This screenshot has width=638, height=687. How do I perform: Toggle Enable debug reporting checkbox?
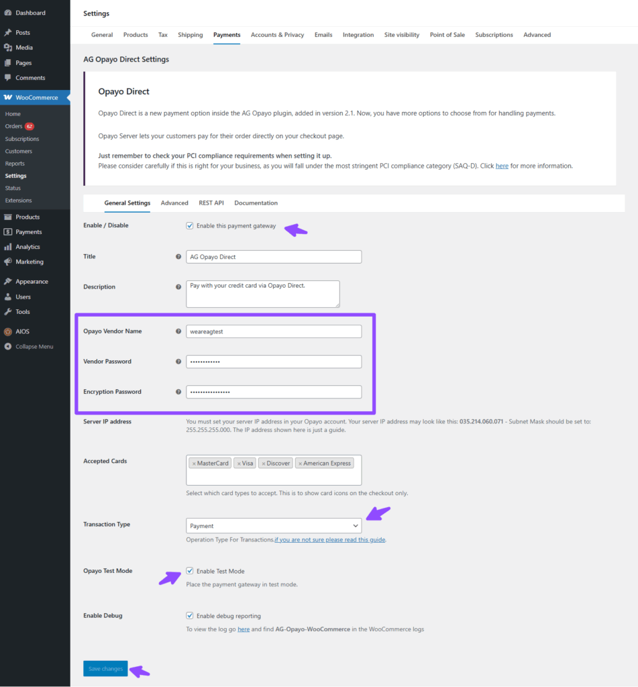click(x=190, y=616)
